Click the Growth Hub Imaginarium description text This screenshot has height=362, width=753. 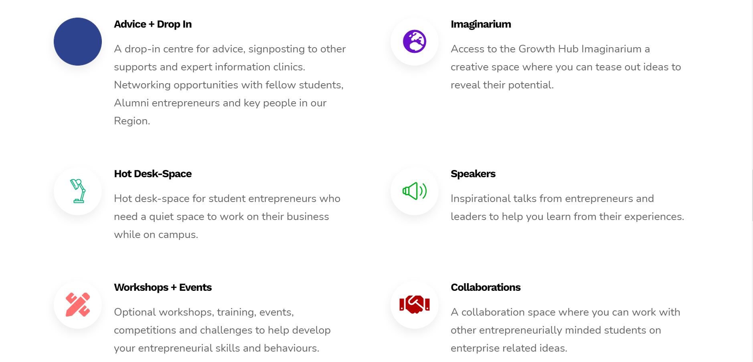(566, 67)
